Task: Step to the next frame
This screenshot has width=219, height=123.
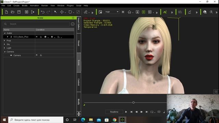Action: (141, 112)
